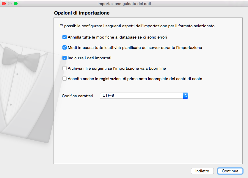Click the blue arrows on the encoding popup
Screen dimensions: 248x178
pyautogui.click(x=186, y=96)
